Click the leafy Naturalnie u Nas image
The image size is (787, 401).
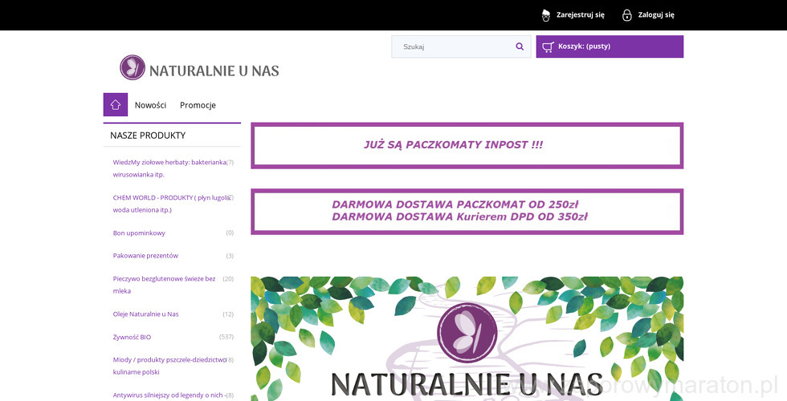coord(467,338)
